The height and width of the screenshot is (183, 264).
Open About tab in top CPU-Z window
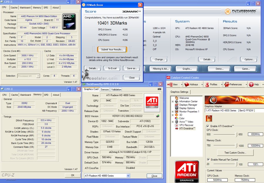click(55, 8)
